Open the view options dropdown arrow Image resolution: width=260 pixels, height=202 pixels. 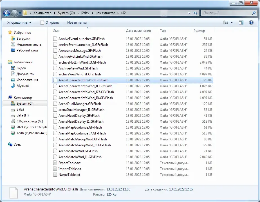tap(232, 23)
